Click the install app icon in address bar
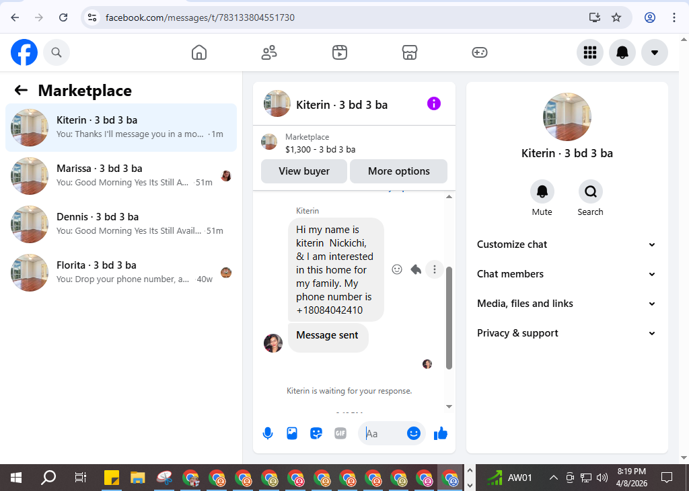The image size is (689, 491). (x=595, y=17)
